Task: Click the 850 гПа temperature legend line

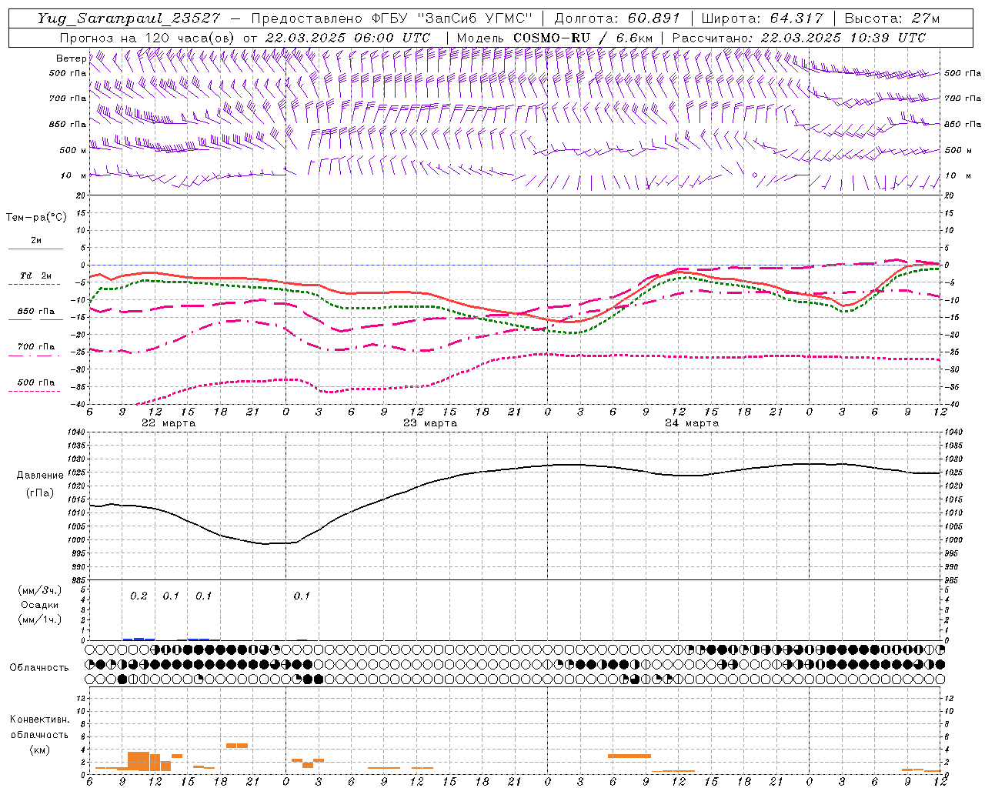Action: 35,319
